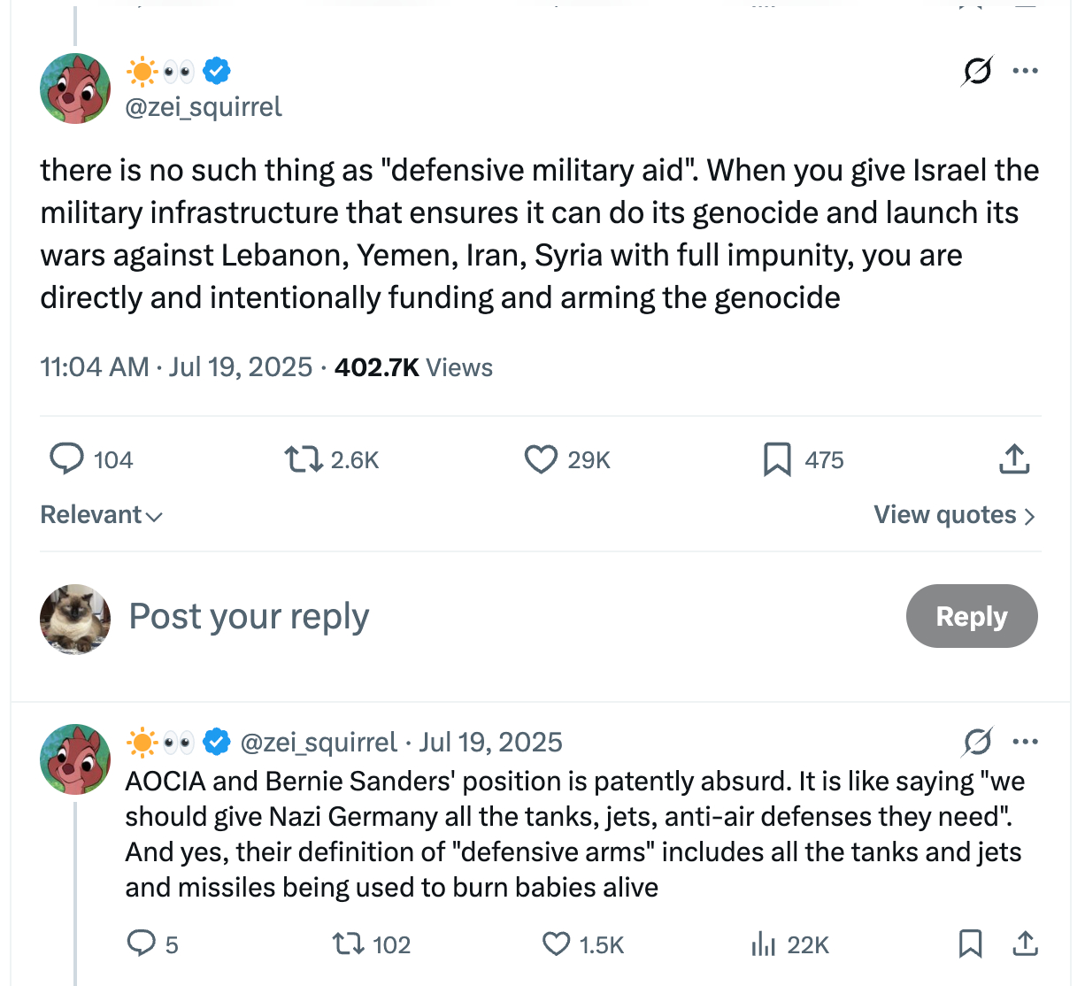Repost the reply with 102 reposts
The width and height of the screenshot is (1085, 986).
point(348,944)
